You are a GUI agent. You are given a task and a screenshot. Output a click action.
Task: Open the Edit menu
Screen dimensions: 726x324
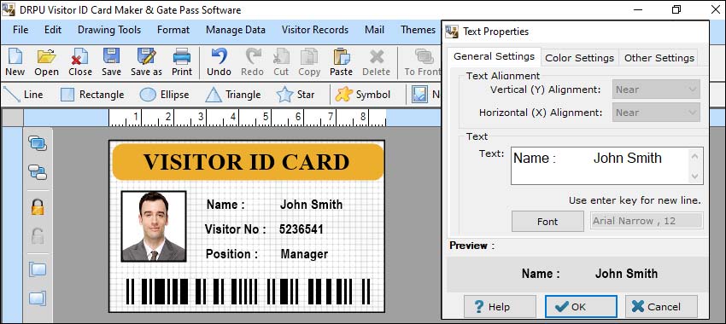[x=53, y=30]
